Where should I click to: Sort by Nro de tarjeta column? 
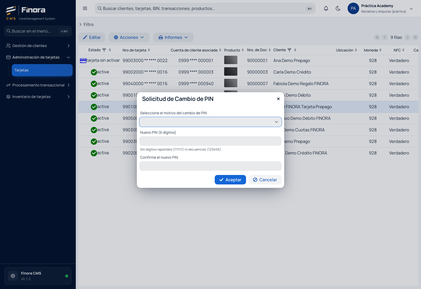point(149,50)
